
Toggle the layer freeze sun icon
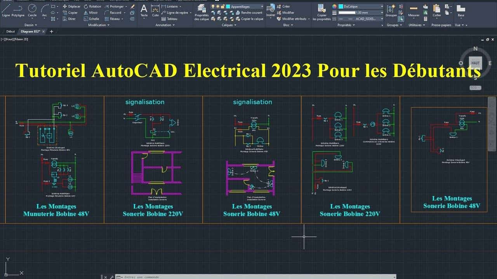coord(217,7)
